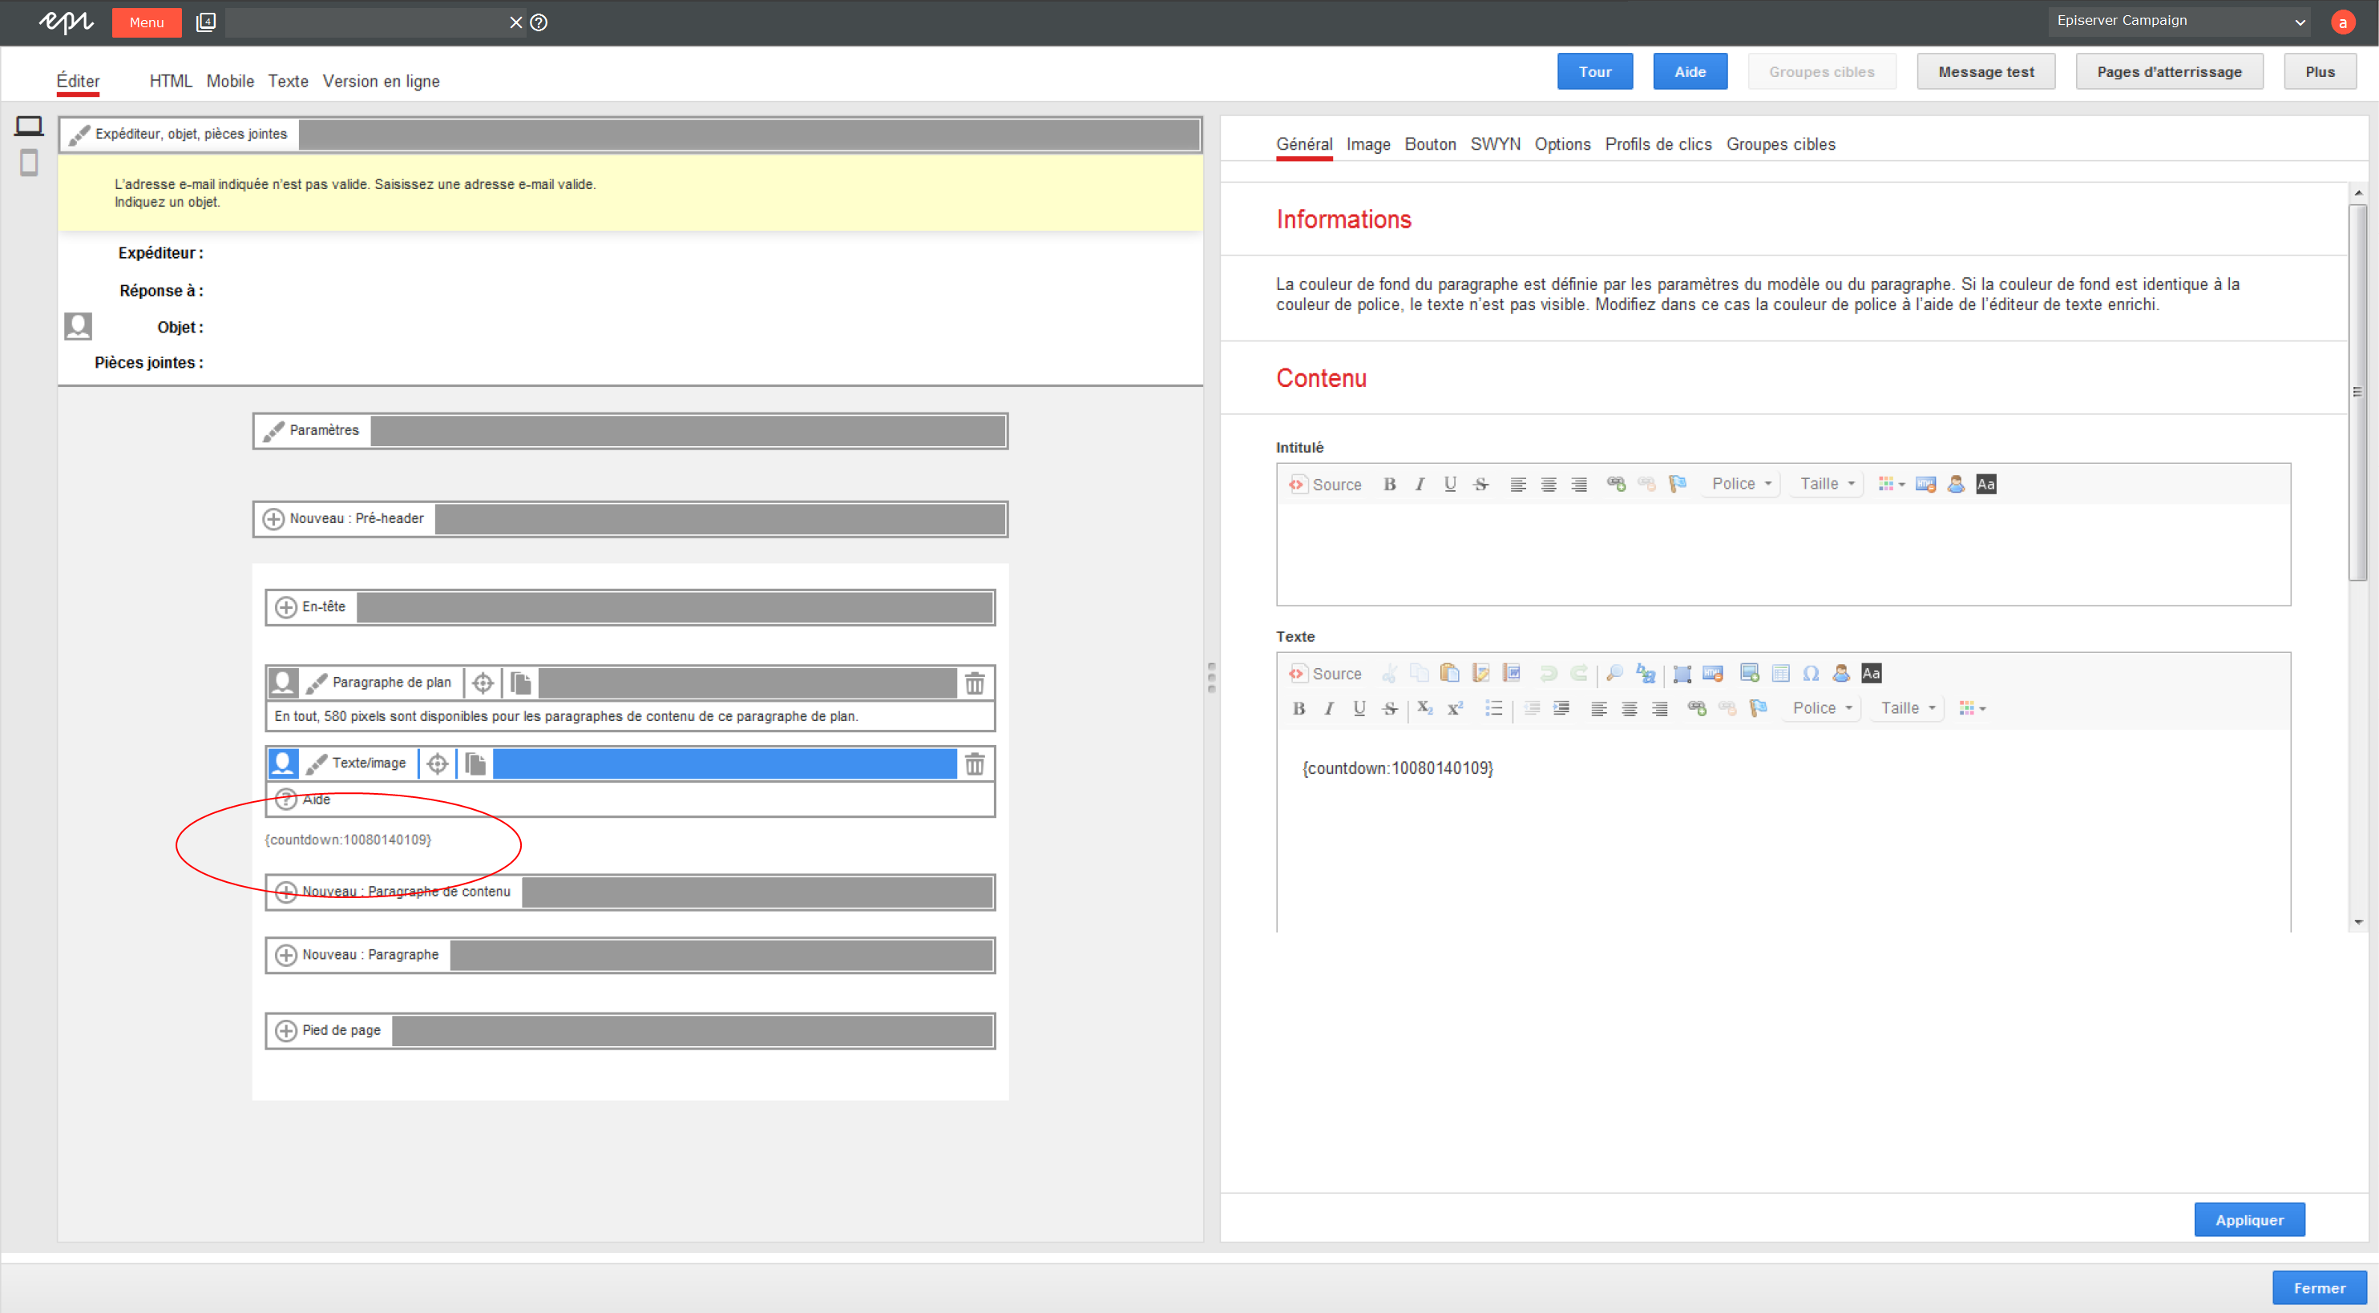Click the find magnifier icon in Texte toolbar
Viewport: 2379px width, 1313px height.
1614,674
